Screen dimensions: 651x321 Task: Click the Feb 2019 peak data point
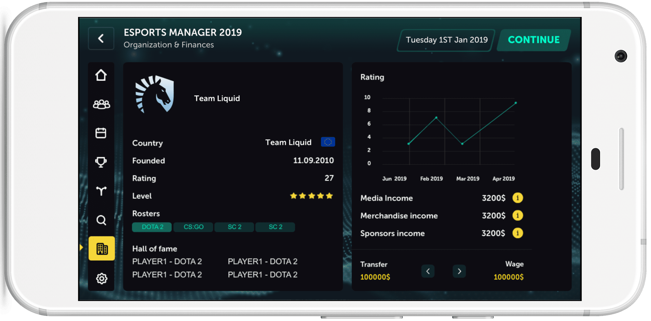[x=436, y=117]
